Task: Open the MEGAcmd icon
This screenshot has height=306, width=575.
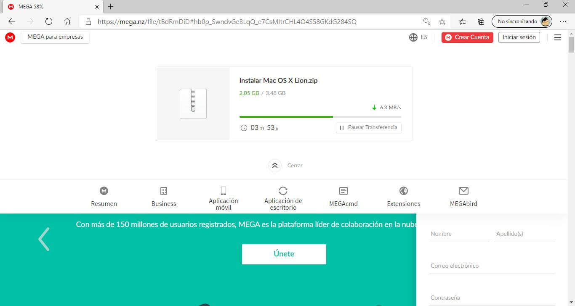Action: pyautogui.click(x=343, y=191)
